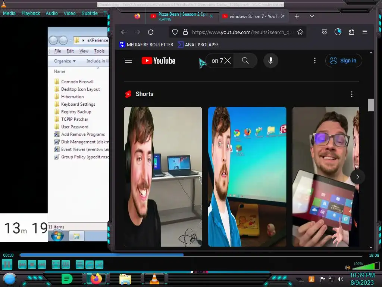The height and width of the screenshot is (287, 382).
Task: Open the VLC Video menu
Action: coord(70,13)
